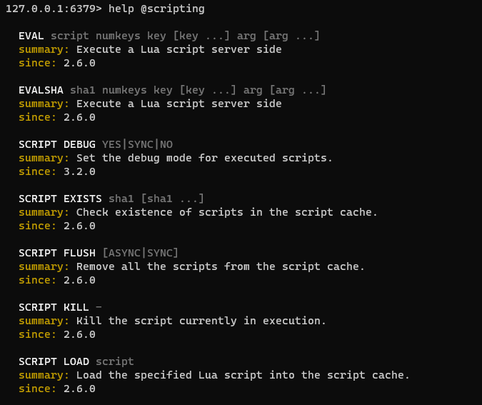This screenshot has width=482, height=405.
Task: Click the SCRIPT KILL command heading
Action: (x=54, y=307)
